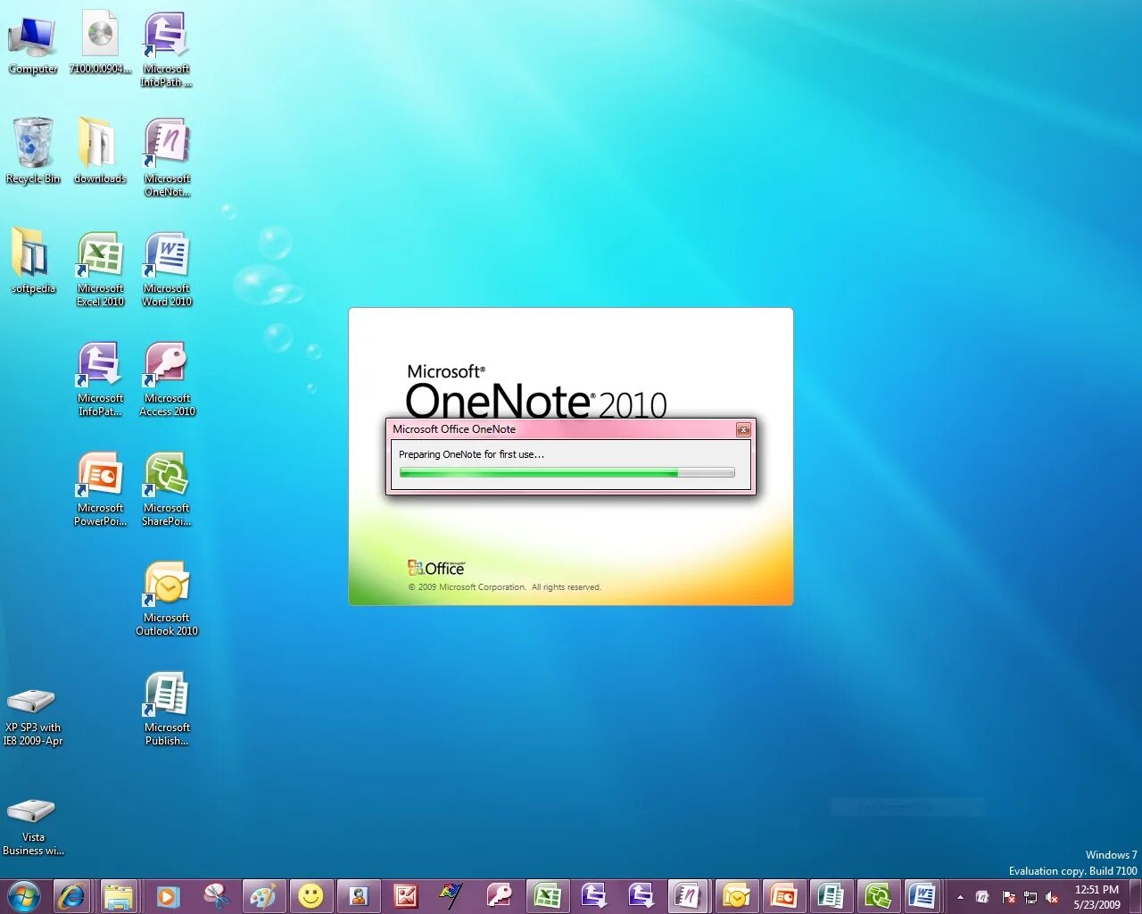Select InfoPath shortcut beside Access 2010 shortcut

100,378
